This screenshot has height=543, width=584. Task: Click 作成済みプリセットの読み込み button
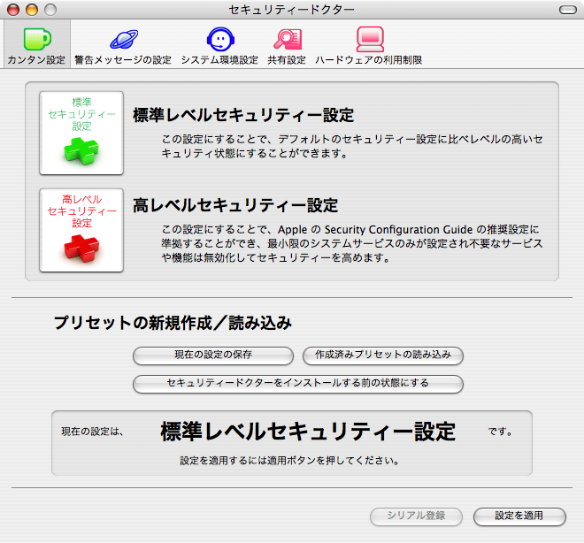pos(383,356)
